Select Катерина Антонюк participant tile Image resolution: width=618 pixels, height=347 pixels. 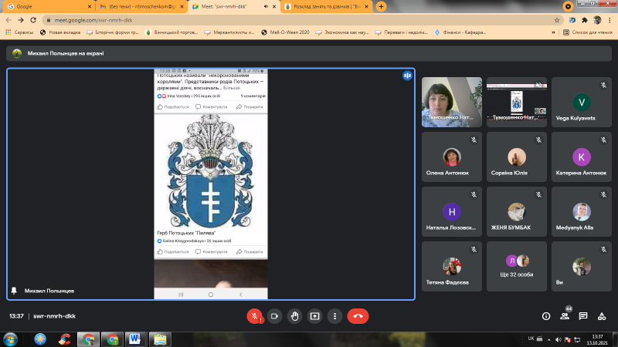(x=582, y=157)
